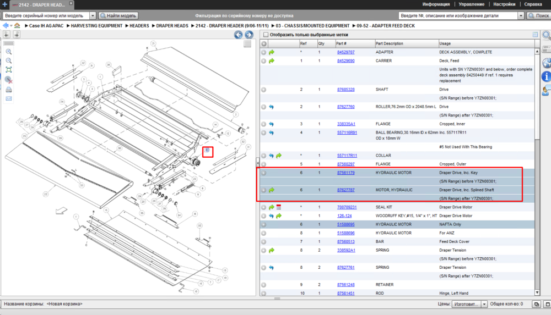Zoom in on the parts diagram
The width and height of the screenshot is (551, 315).
(x=9, y=52)
